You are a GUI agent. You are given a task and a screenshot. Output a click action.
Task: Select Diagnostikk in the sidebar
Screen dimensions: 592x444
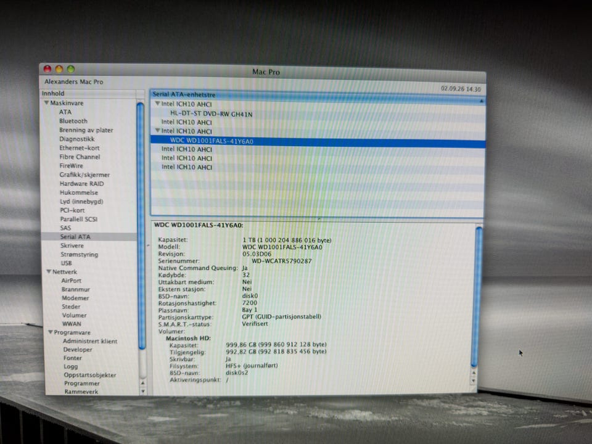click(76, 139)
